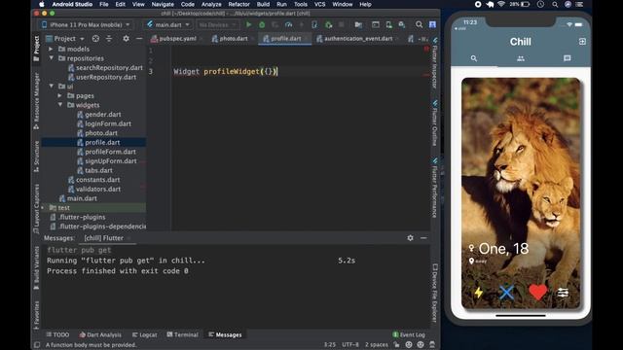Image resolution: width=623 pixels, height=350 pixels.
Task: Start debugging with the green bug icon
Action: coord(262,24)
